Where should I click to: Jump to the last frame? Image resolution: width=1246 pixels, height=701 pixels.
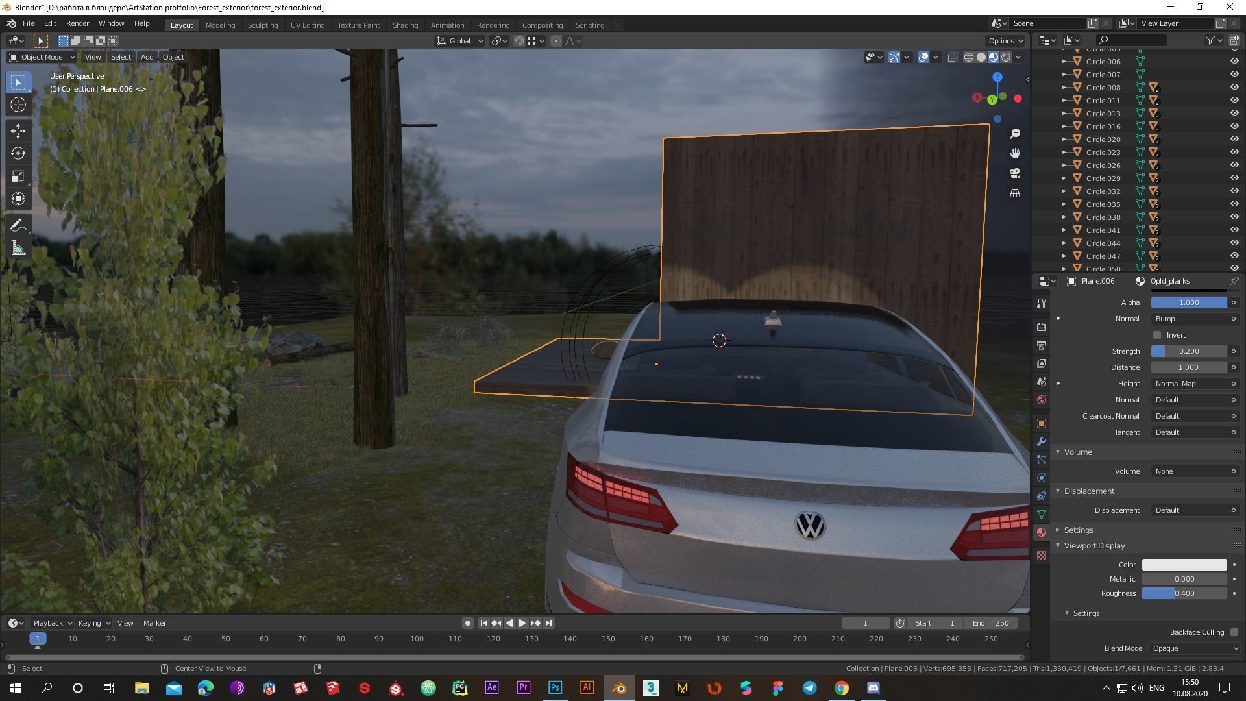pyautogui.click(x=548, y=623)
